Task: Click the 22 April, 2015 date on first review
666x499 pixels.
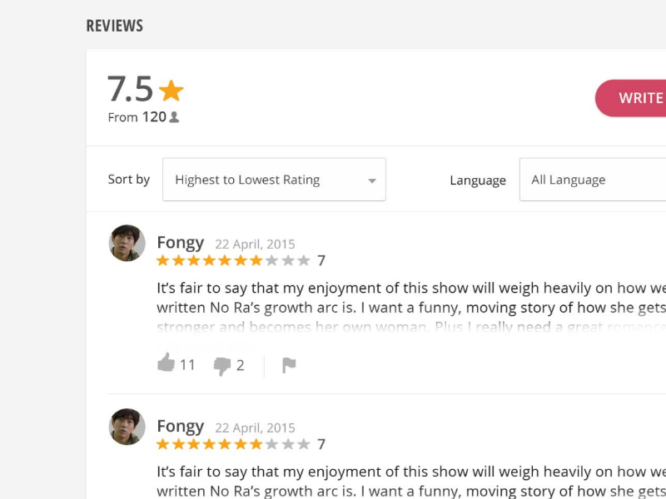Action: pos(255,245)
